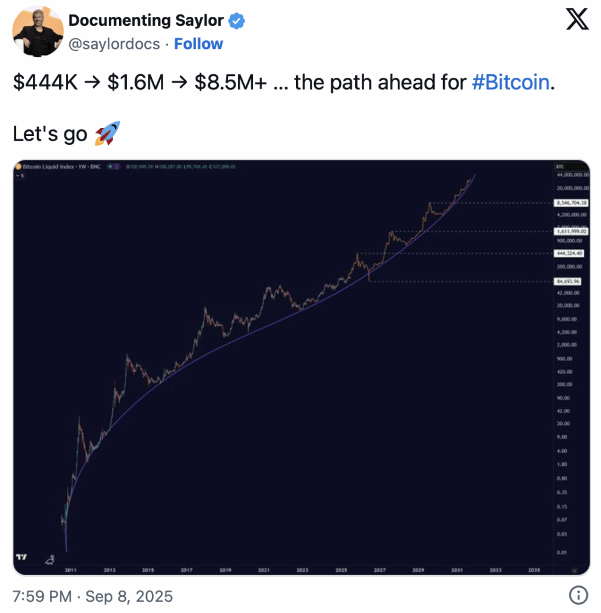Open the @saylordocs handle
Screen dimensions: 601x613
click(x=114, y=44)
